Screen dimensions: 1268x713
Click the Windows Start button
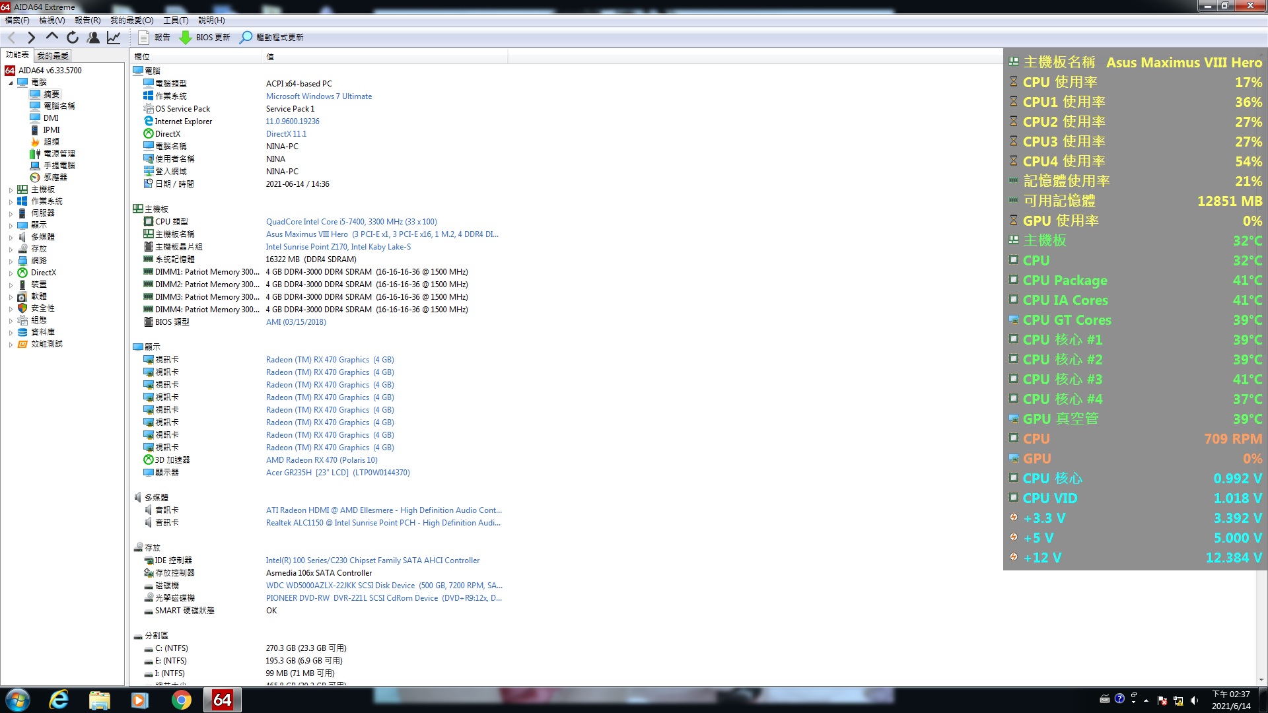(x=17, y=700)
